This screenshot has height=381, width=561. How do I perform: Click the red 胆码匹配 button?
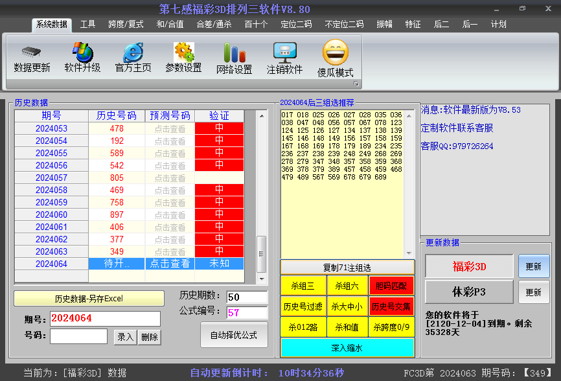pyautogui.click(x=391, y=286)
